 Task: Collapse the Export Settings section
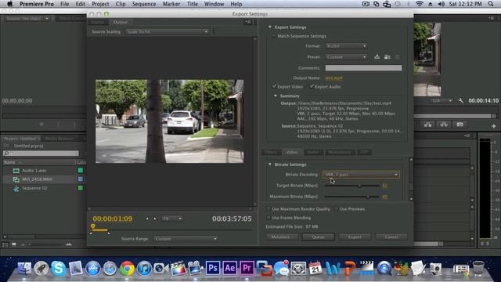tap(270, 27)
